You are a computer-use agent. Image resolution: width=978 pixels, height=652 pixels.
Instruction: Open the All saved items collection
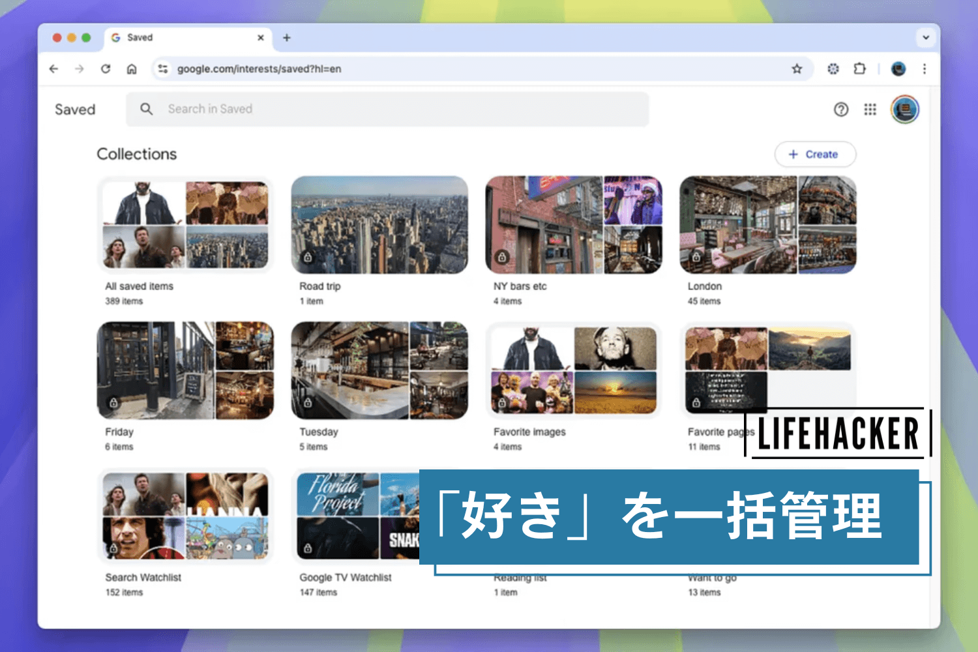coord(186,225)
